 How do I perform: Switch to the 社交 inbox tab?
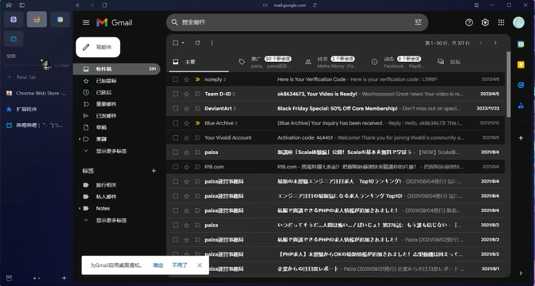pyautogui.click(x=322, y=62)
